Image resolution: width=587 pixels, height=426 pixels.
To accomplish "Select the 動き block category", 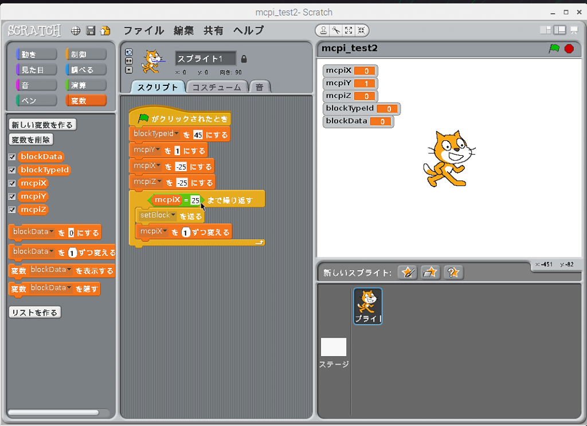I will (x=36, y=54).
